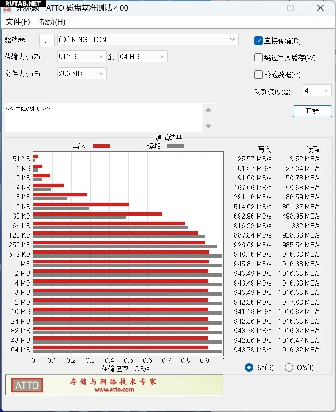Open the www.atto.com banner link
Screen dimensions: 336x412
click(114, 390)
